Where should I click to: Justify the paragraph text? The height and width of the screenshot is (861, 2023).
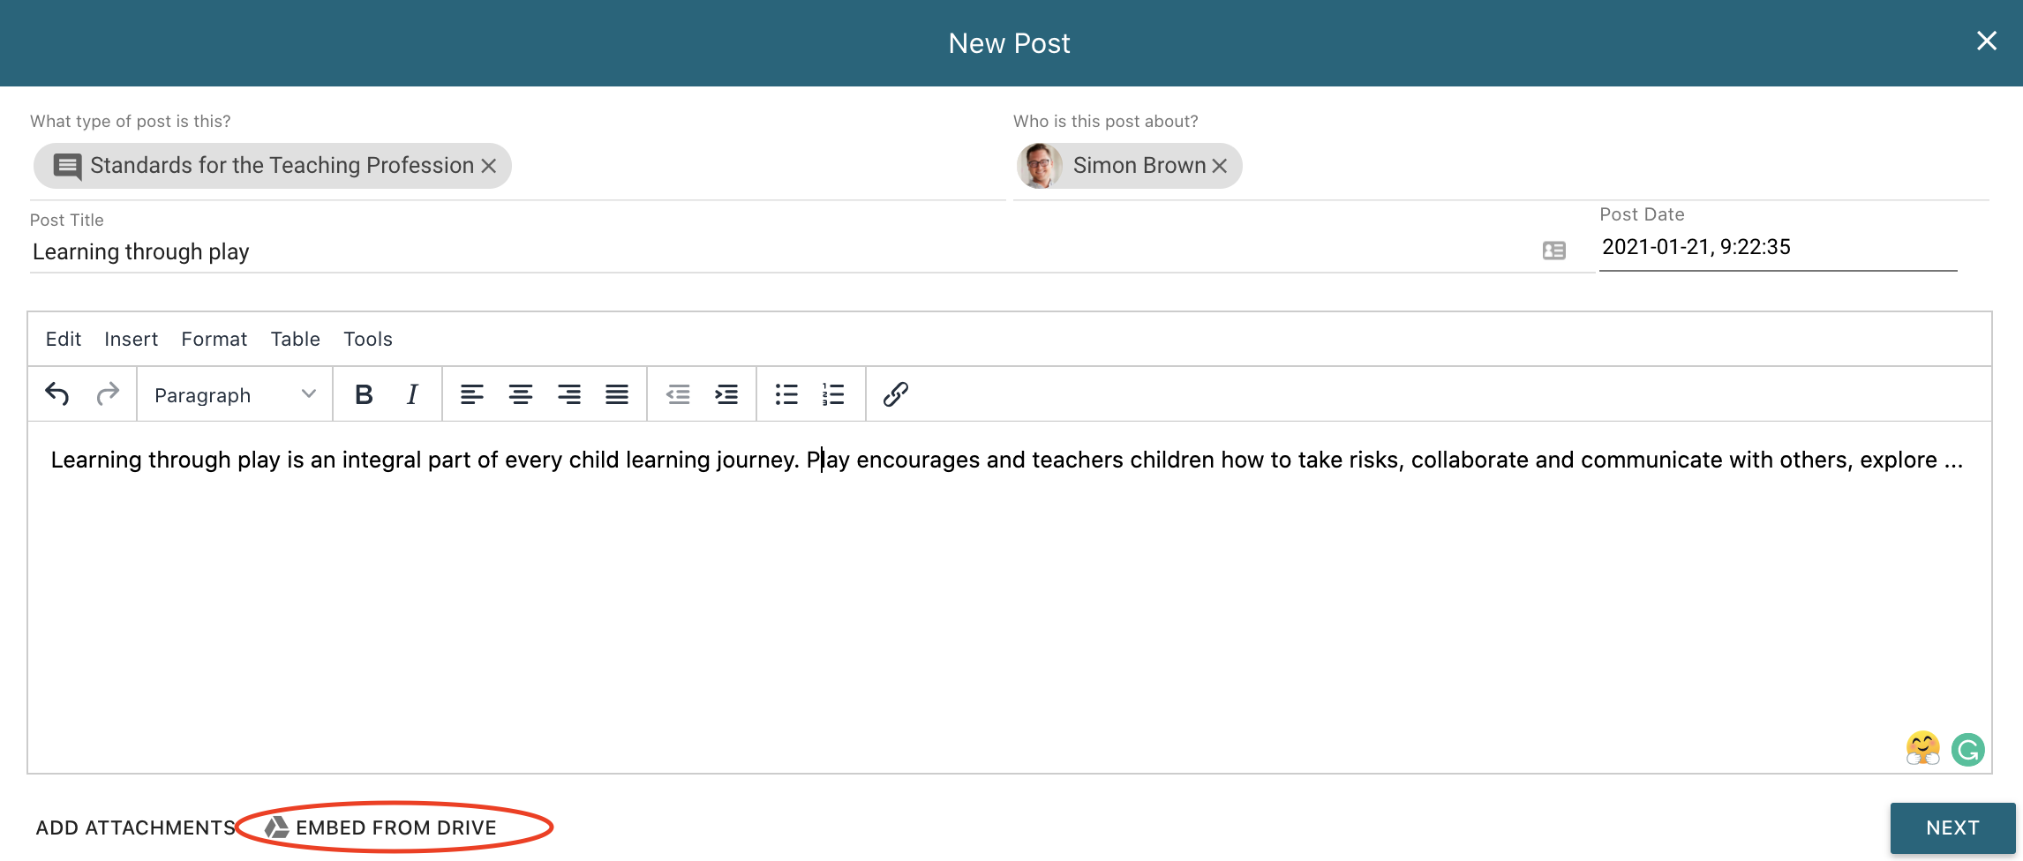tap(616, 394)
